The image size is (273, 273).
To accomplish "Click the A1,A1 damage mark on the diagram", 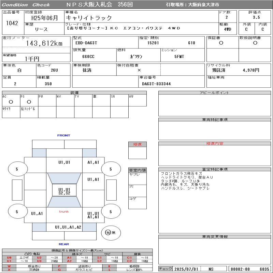I will 93,162.
